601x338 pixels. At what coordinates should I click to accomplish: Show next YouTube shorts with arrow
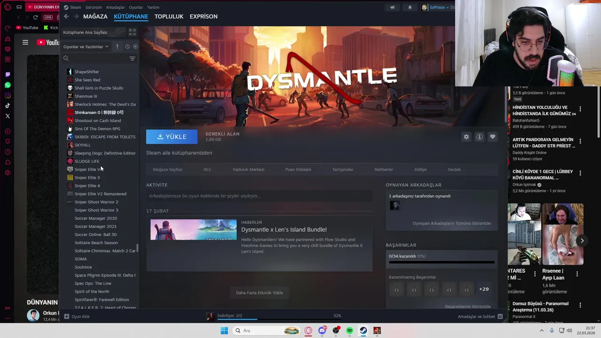point(582,241)
